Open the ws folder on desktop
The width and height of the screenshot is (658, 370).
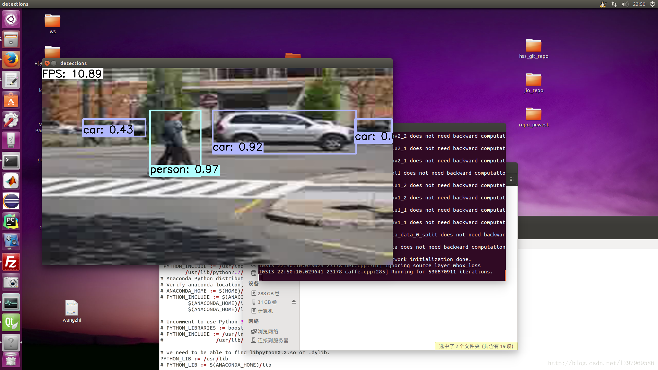(x=52, y=24)
